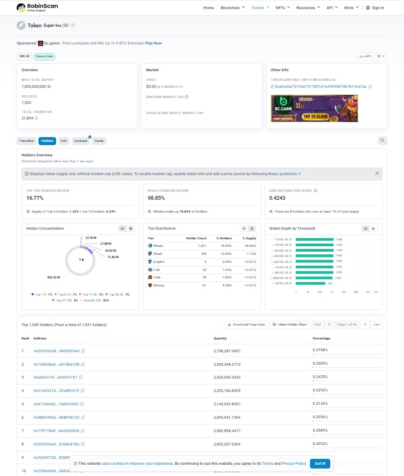
Task: Open the search icon above holders overview
Action: [x=383, y=140]
